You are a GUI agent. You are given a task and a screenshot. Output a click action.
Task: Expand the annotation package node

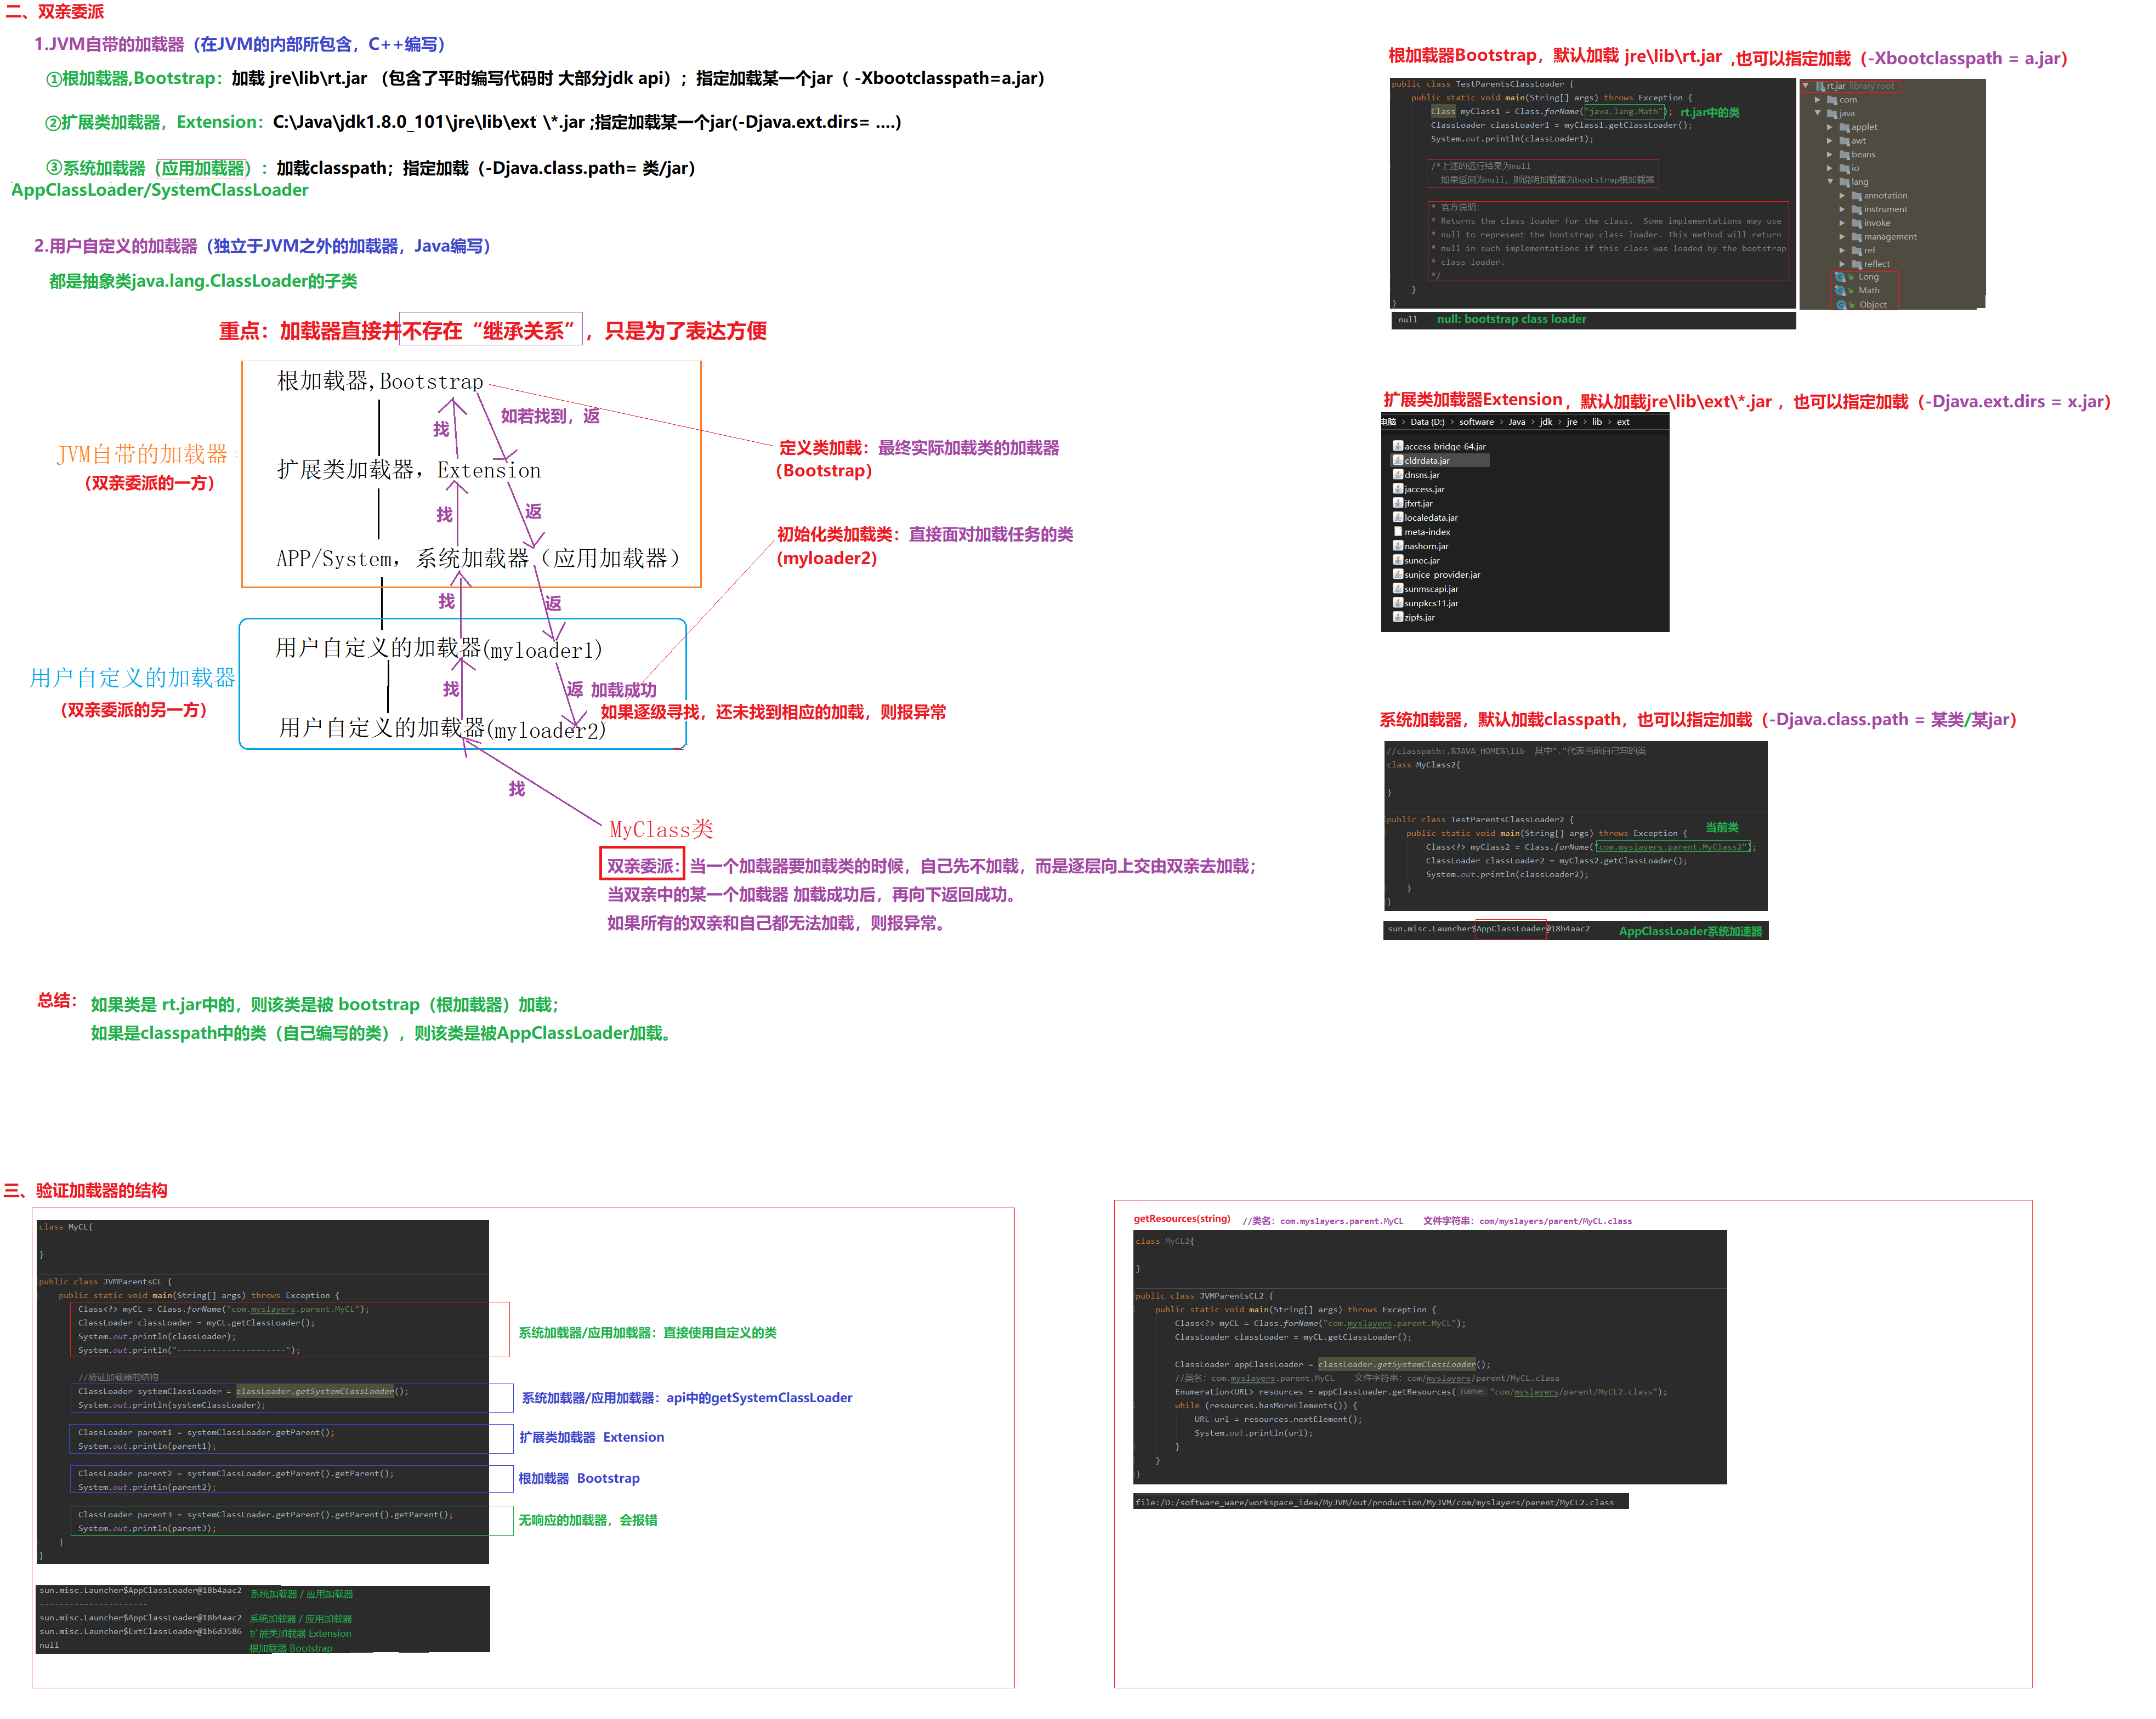coord(1842,196)
